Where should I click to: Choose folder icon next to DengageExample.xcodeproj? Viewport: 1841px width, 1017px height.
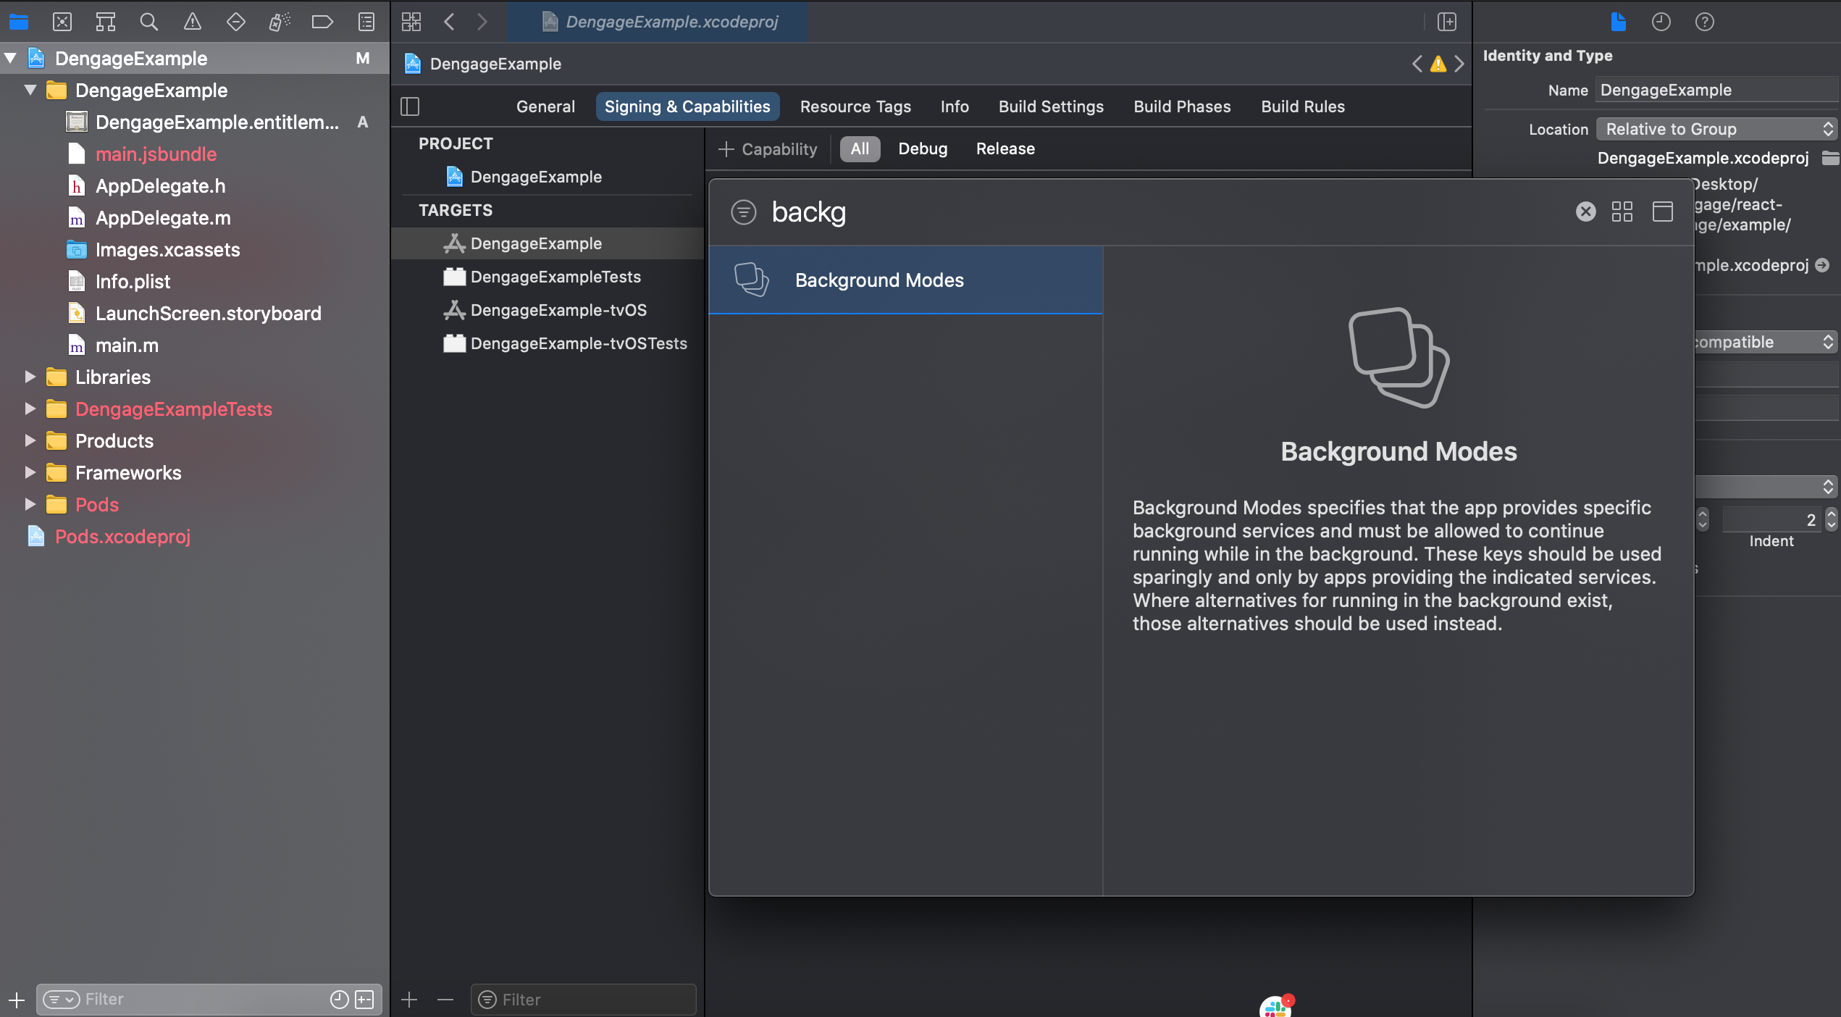(x=1831, y=158)
